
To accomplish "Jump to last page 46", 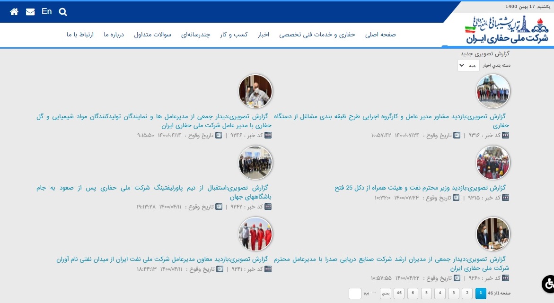I will click(x=399, y=293).
